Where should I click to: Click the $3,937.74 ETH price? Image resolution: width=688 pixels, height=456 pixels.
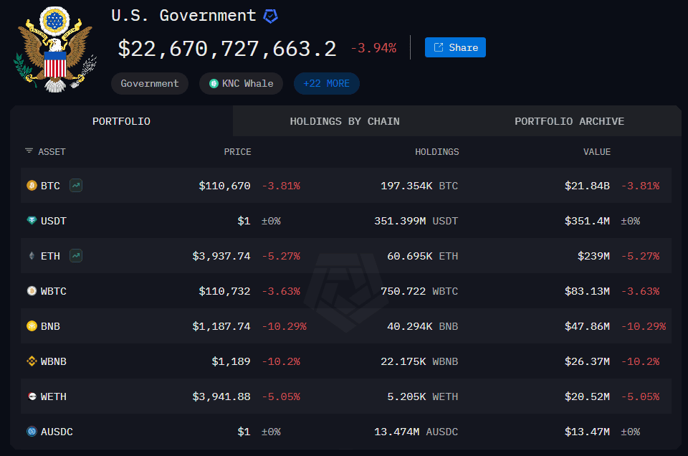tap(221, 256)
